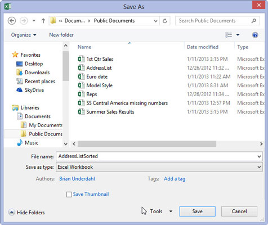Expand the File name dropdown arrow

[259, 156]
